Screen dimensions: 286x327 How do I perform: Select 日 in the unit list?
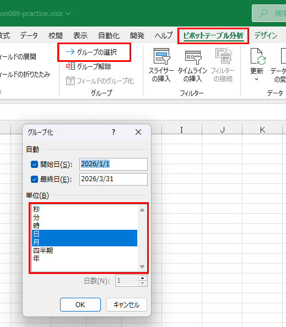click(84, 234)
